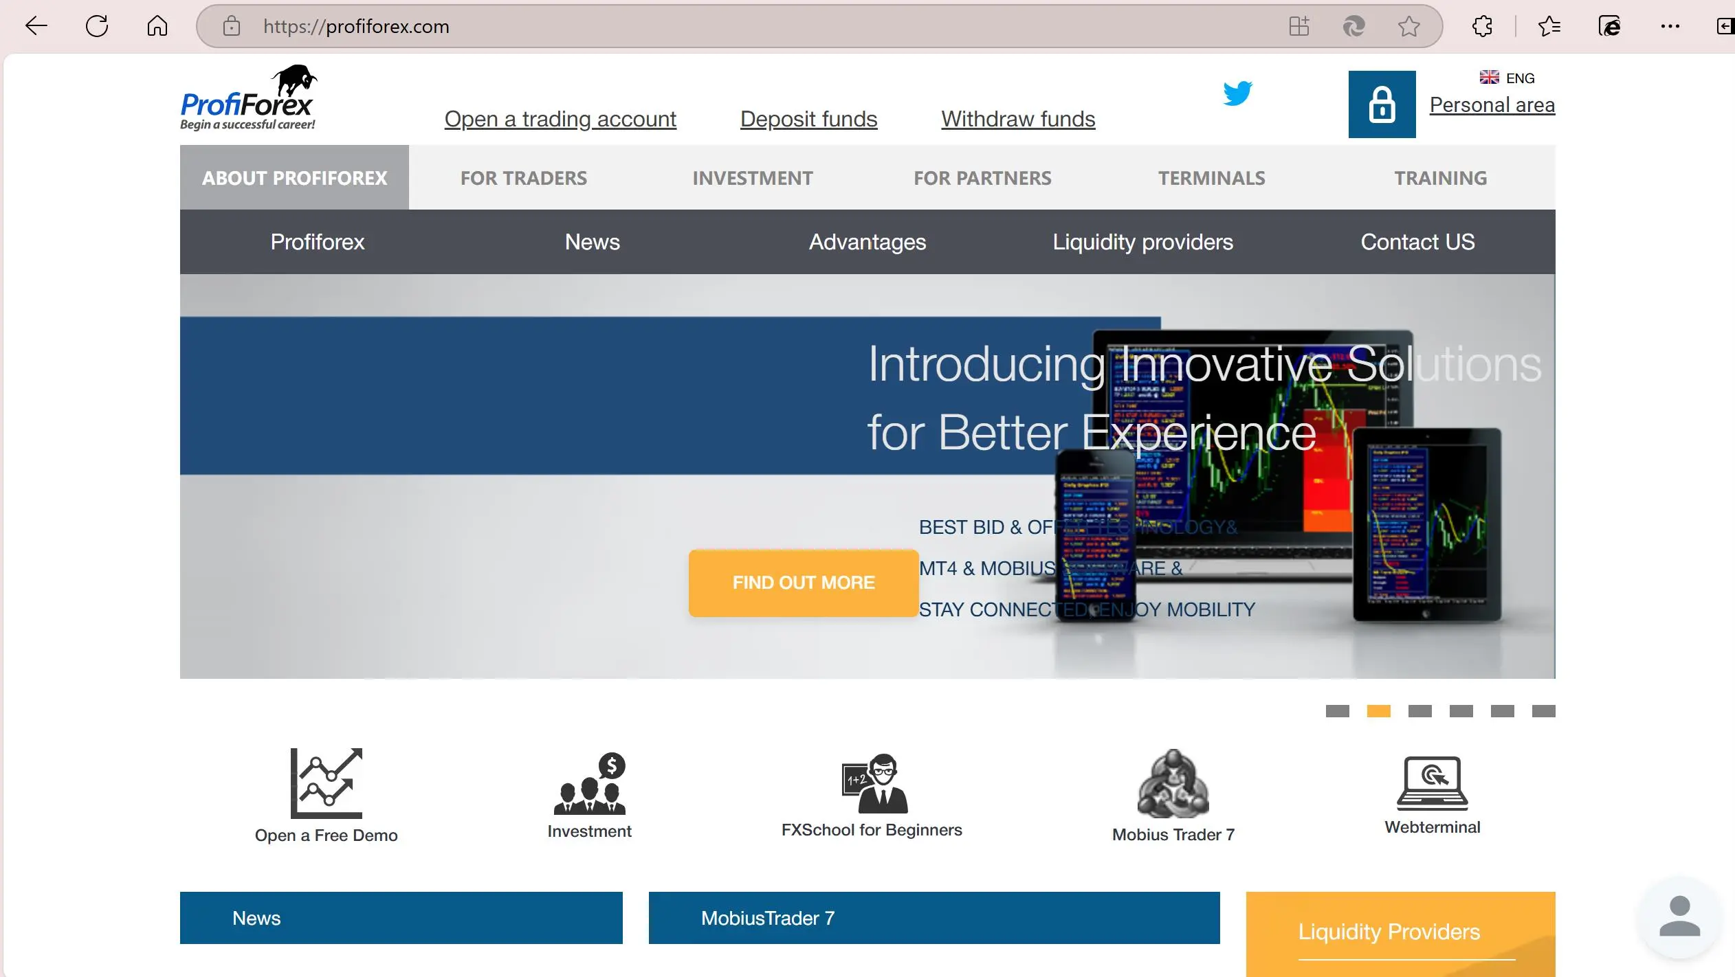Reload the page with the refresh icon
Viewport: 1735px width, 977px height.
click(97, 26)
